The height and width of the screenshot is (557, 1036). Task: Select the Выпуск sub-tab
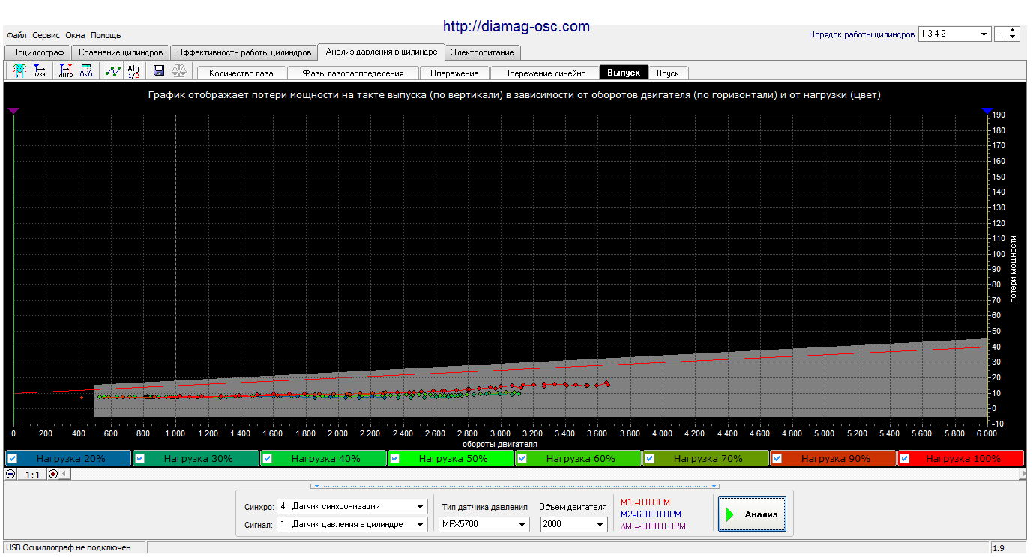(624, 73)
